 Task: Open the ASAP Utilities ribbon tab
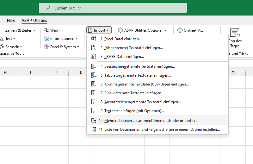click(34, 20)
